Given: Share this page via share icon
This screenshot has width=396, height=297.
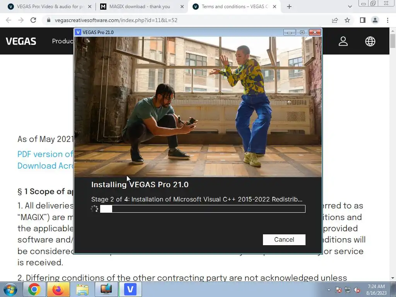Looking at the screenshot, I should click(x=335, y=20).
